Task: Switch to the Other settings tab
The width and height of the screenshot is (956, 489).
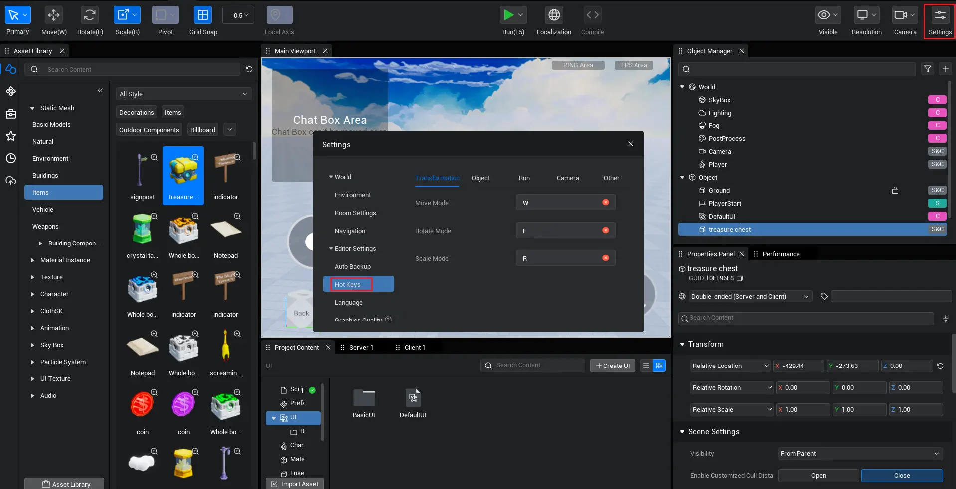Action: coord(611,178)
